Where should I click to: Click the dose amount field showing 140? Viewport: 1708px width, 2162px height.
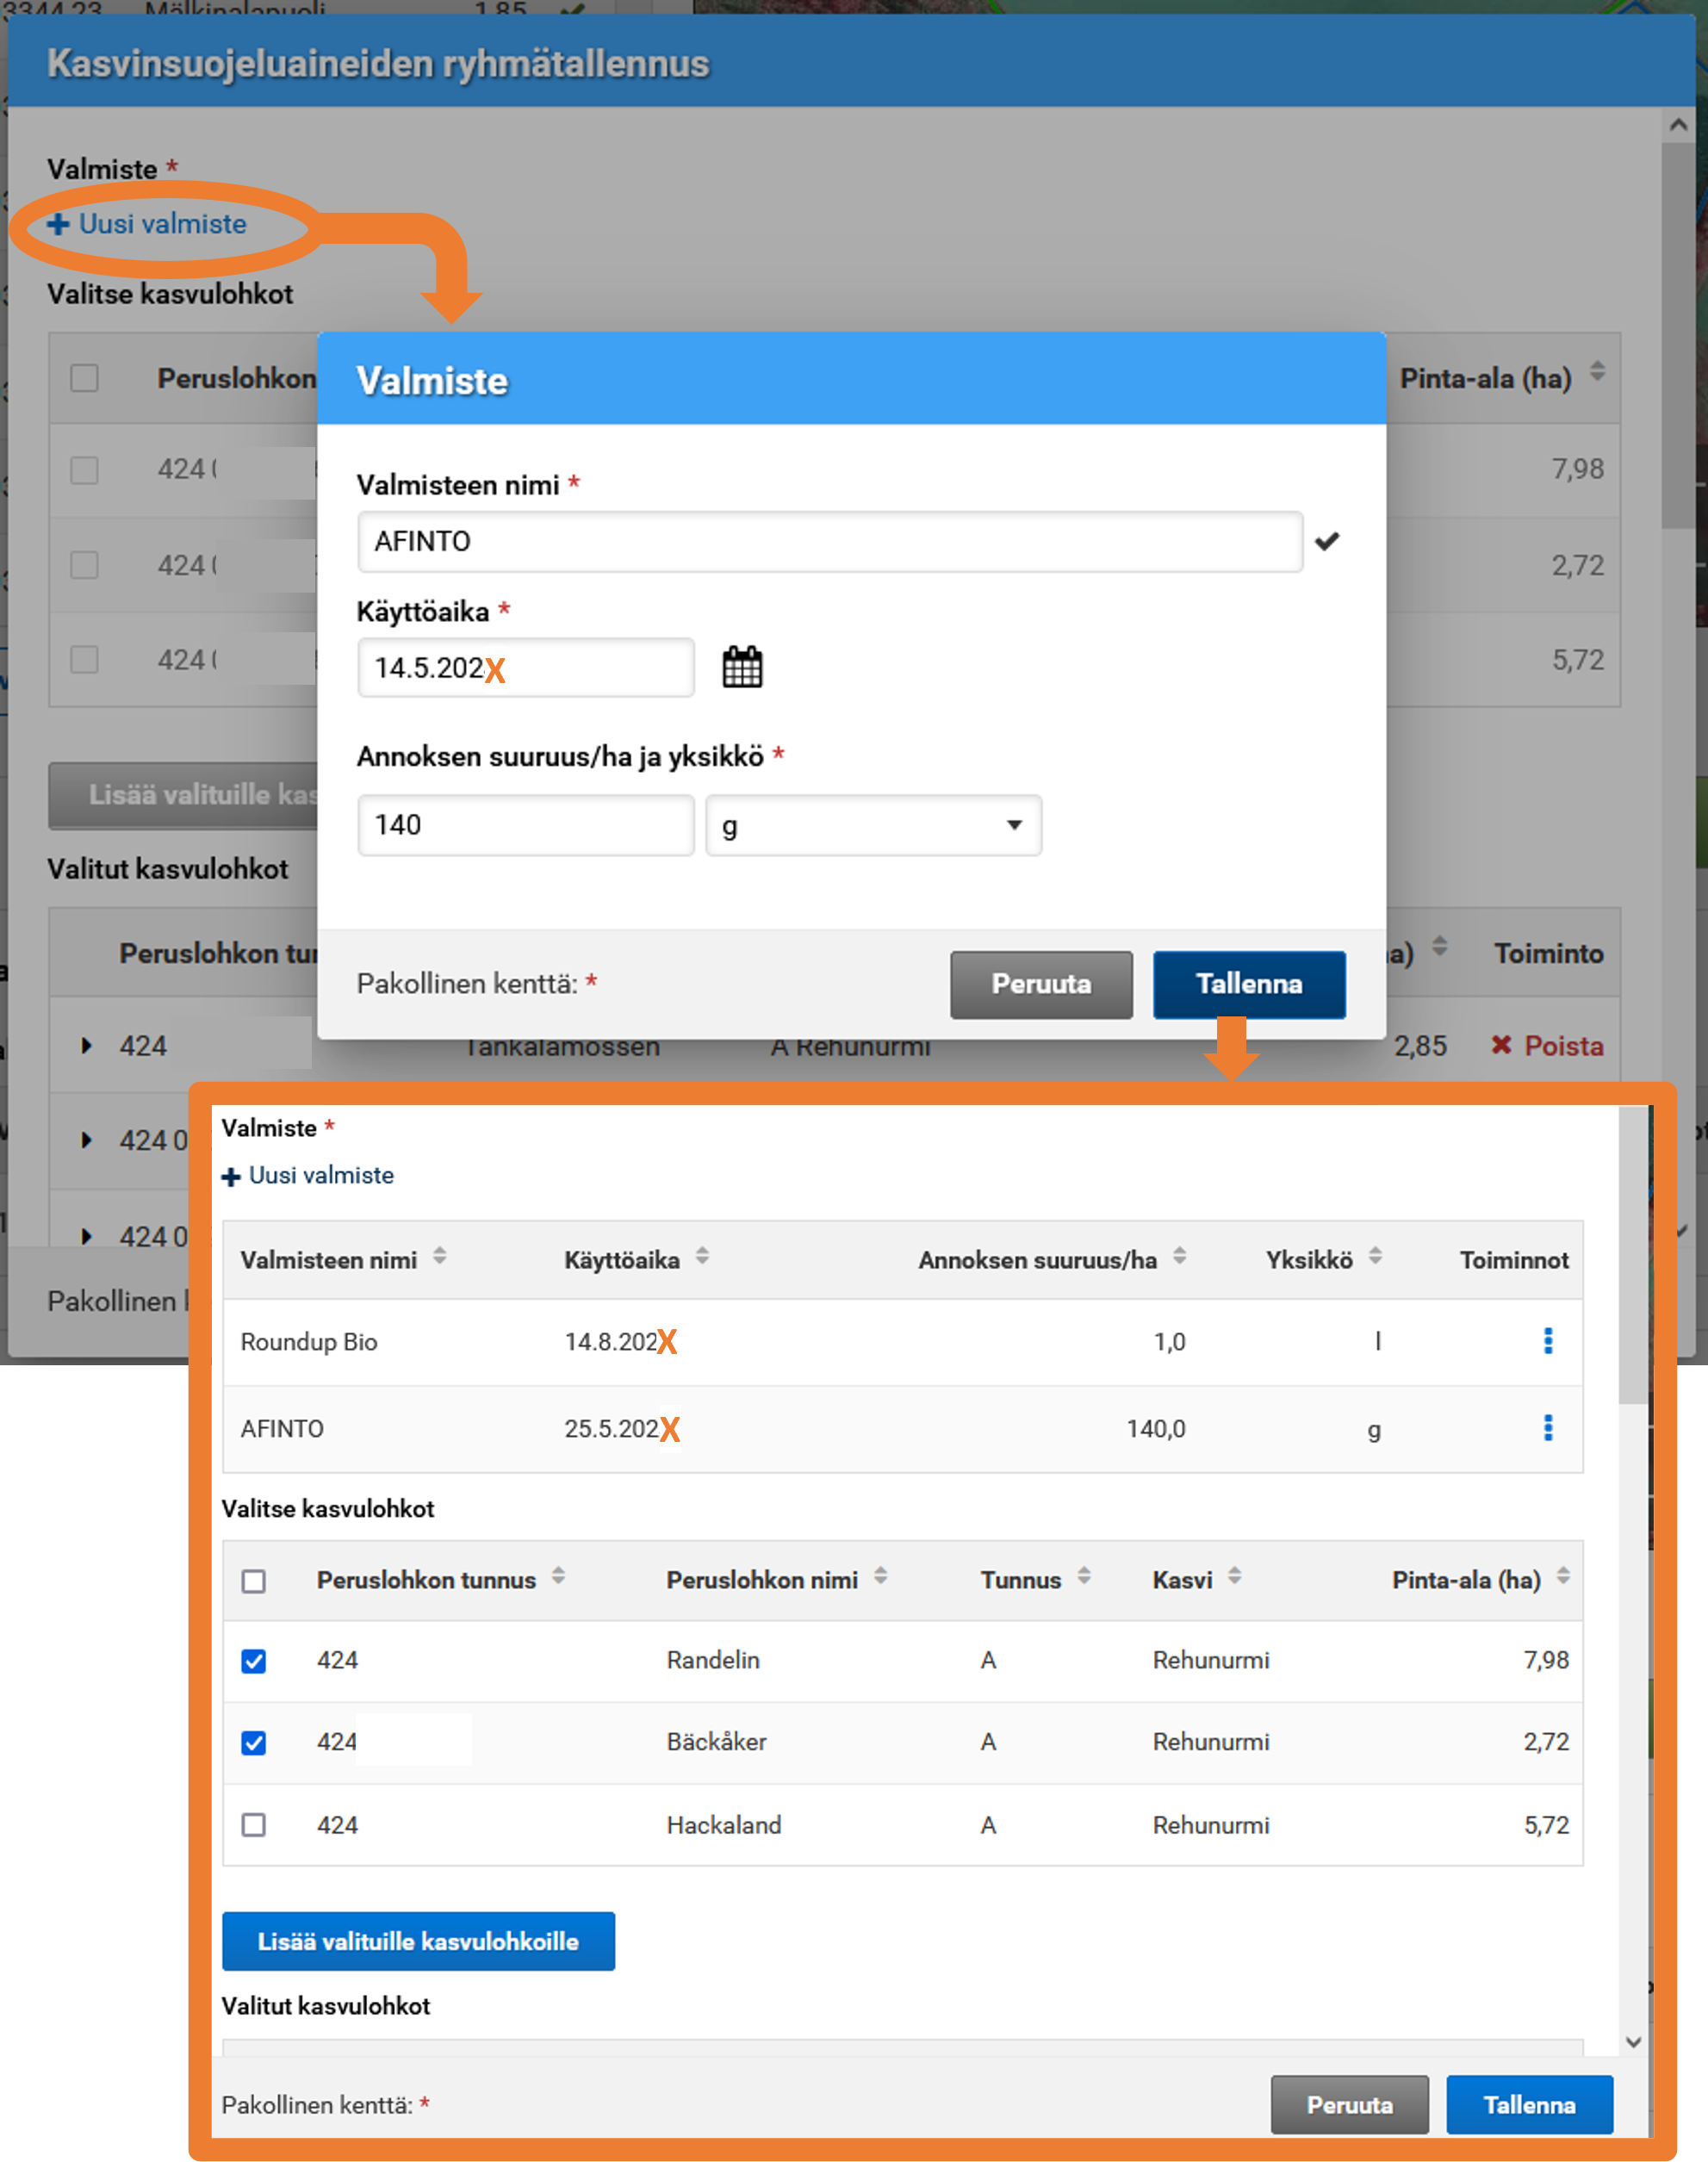click(x=525, y=826)
